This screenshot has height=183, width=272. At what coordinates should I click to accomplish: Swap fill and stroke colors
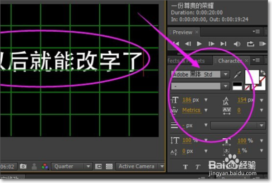(x=263, y=72)
